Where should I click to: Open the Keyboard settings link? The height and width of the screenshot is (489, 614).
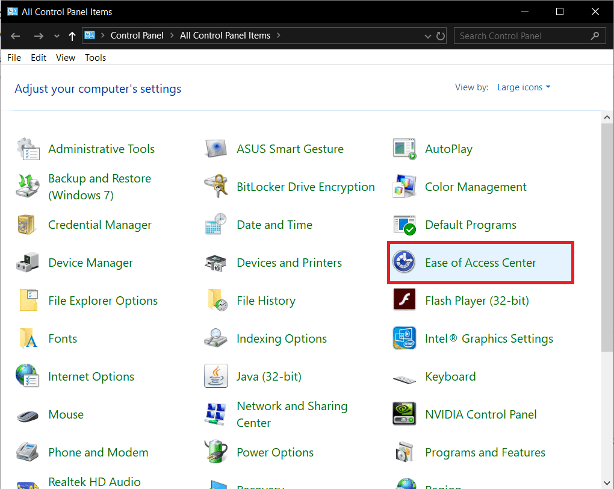tap(450, 376)
